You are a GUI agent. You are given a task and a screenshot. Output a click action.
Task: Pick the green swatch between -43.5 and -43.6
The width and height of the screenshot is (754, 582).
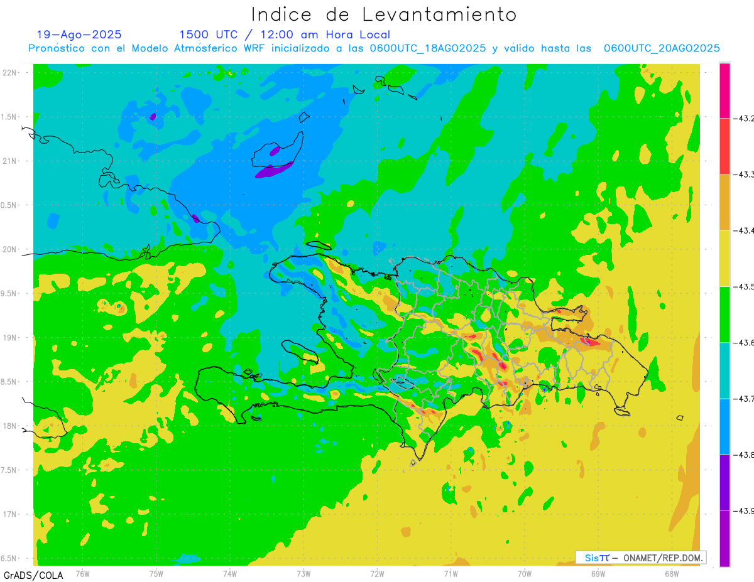[x=724, y=314]
